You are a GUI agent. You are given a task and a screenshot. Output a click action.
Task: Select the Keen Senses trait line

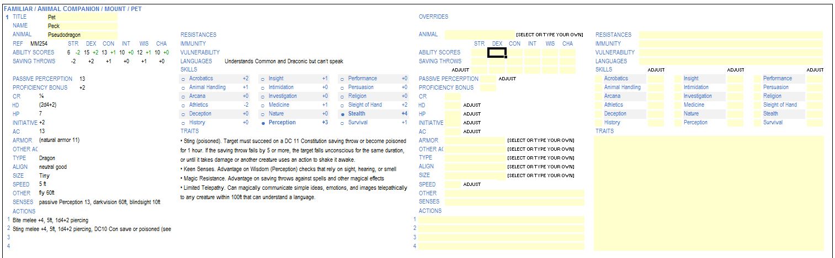(288, 169)
